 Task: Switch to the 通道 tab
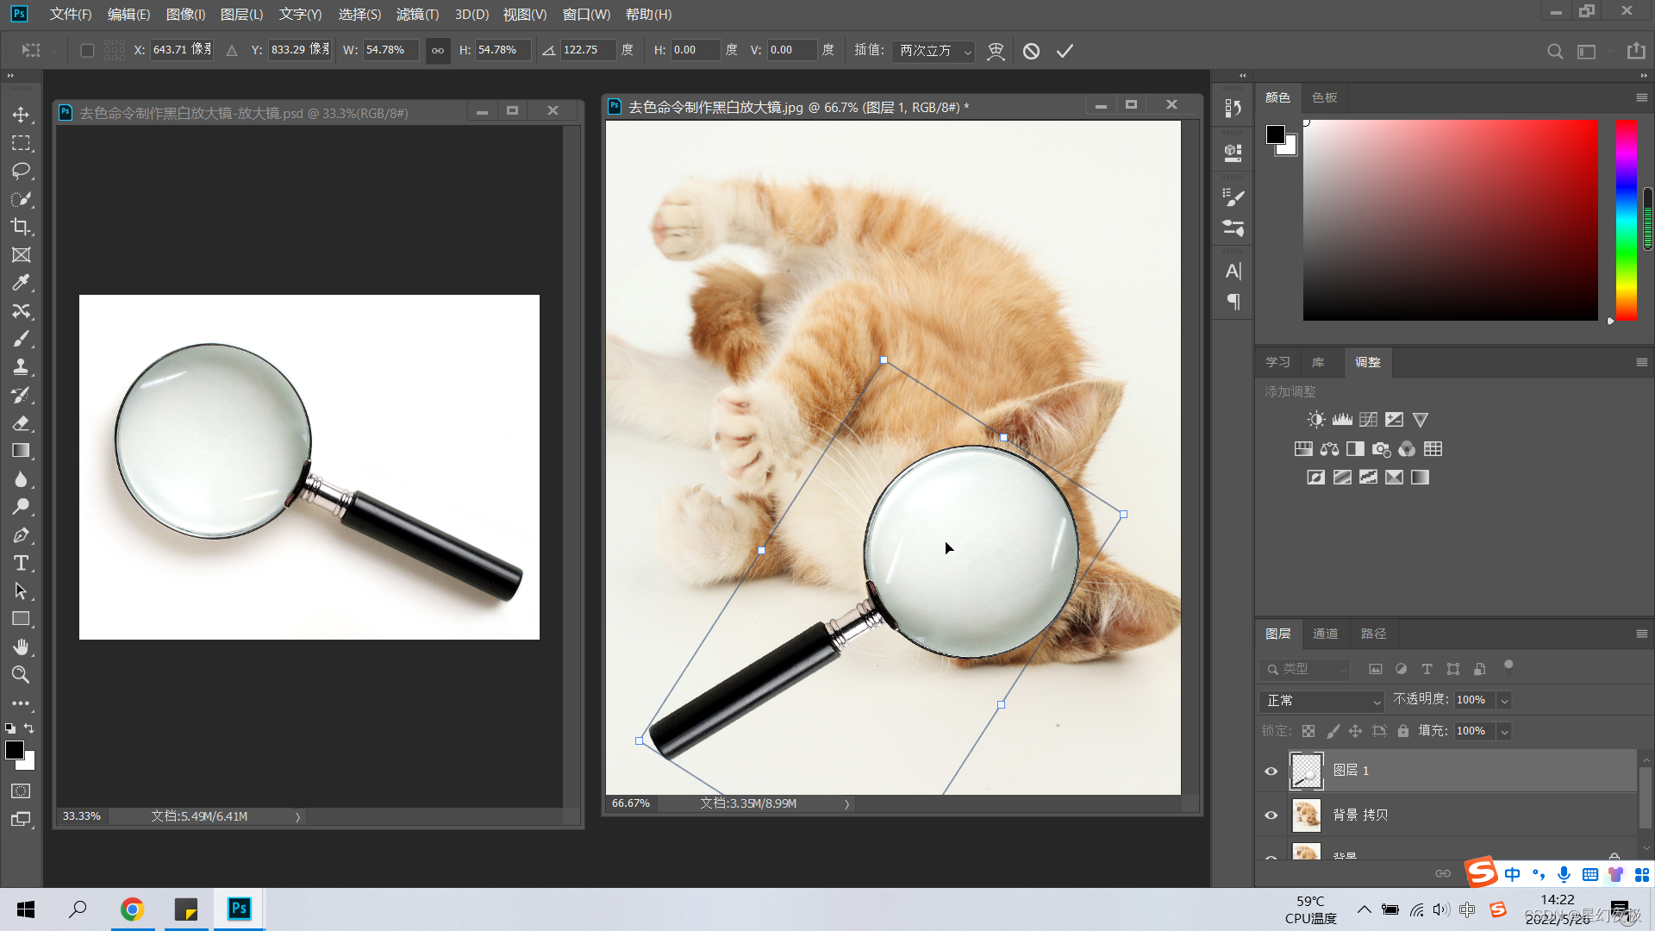pos(1325,634)
